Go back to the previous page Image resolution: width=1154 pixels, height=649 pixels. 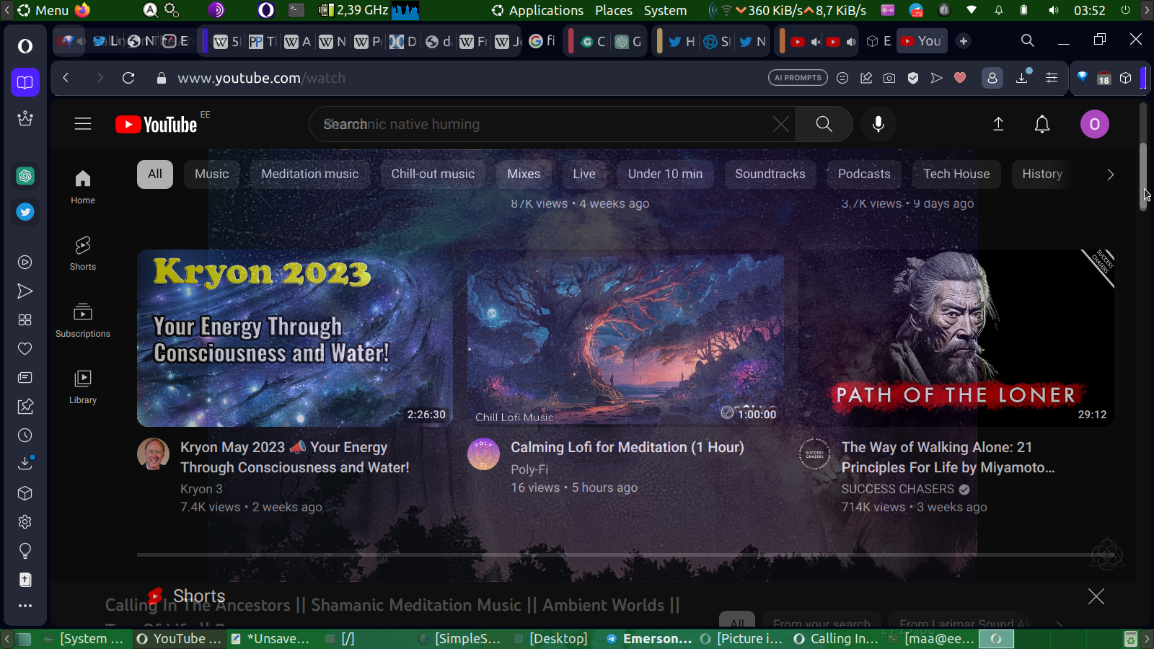pos(66,78)
